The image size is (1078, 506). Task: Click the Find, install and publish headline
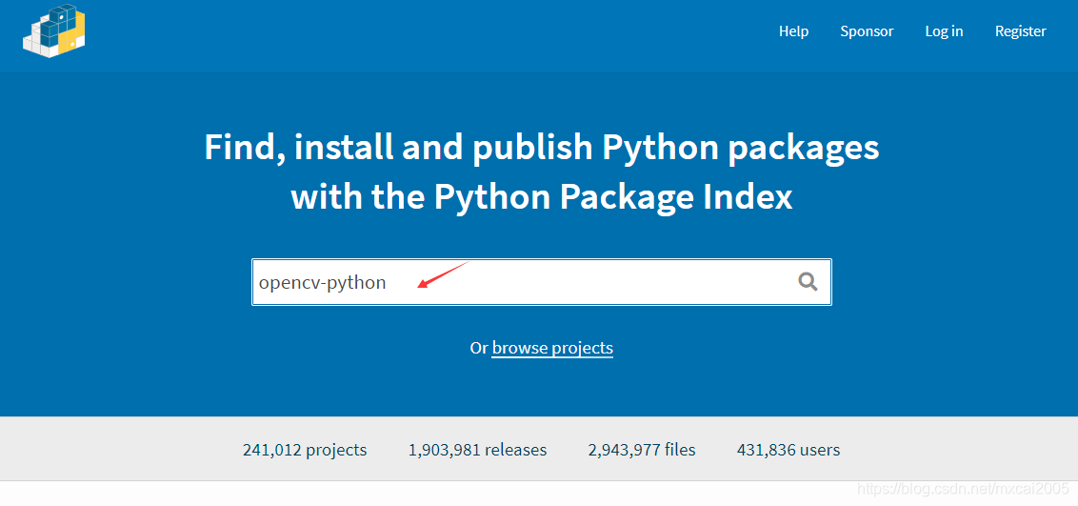pos(542,172)
